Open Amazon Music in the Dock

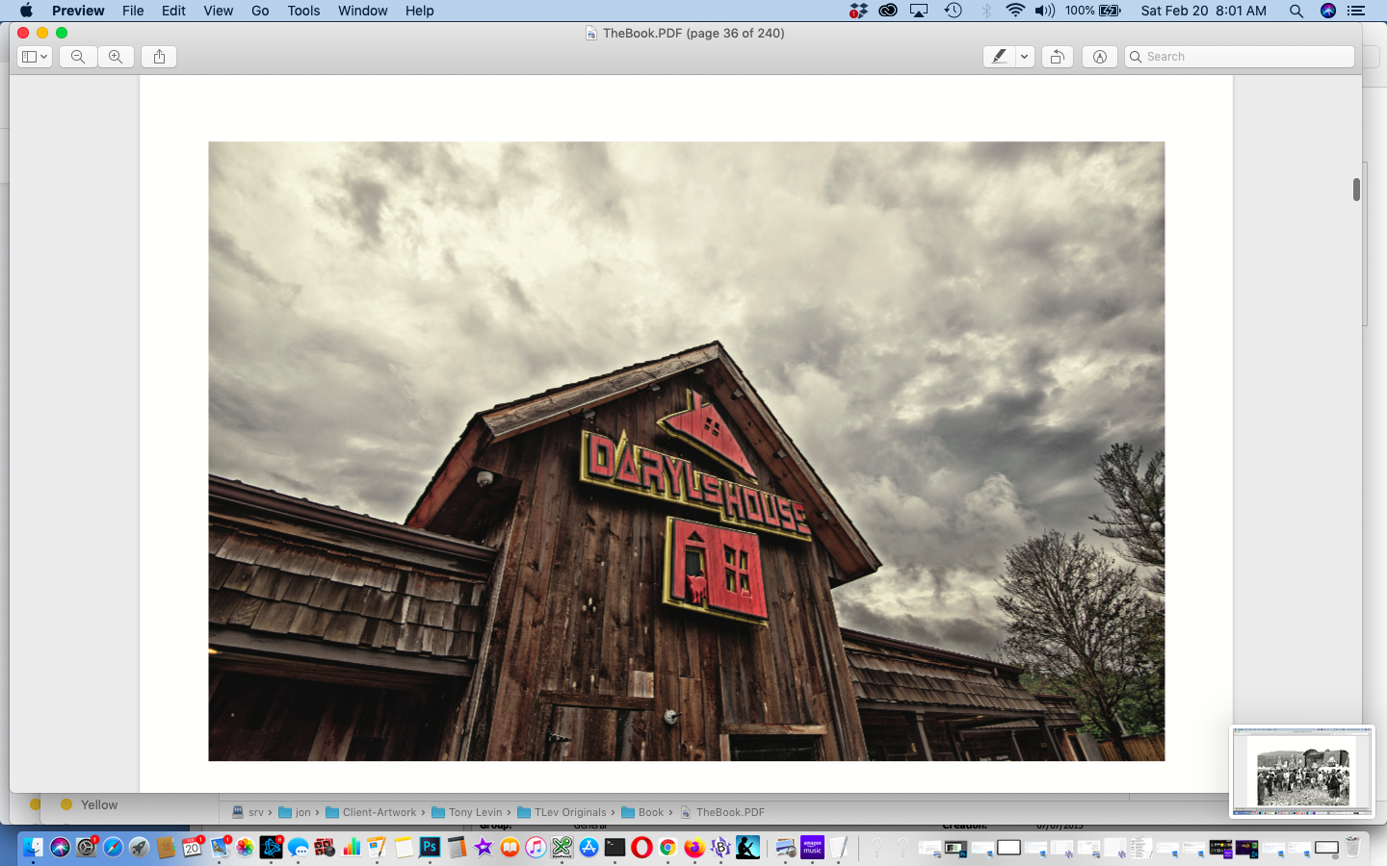[x=812, y=847]
